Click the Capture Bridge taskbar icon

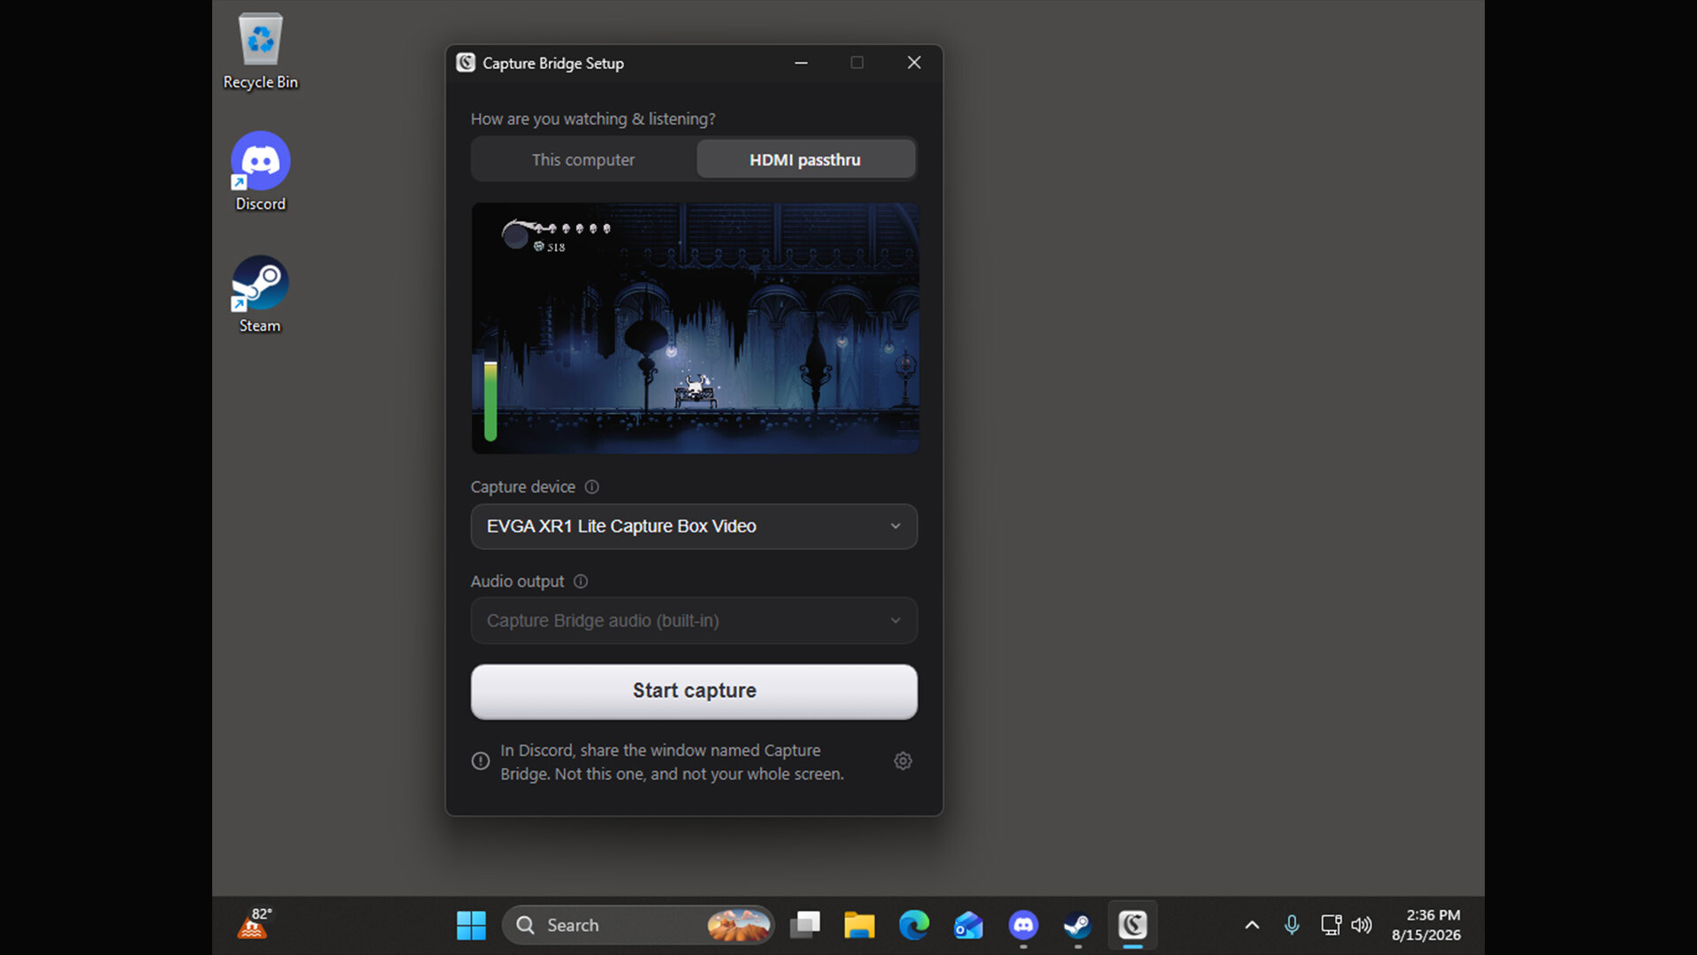[x=1132, y=925]
